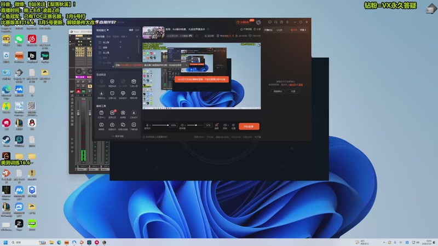Viewport: 438px width, 246px height.
Task: Adjust the speaker volume slider
Action: click(x=195, y=125)
